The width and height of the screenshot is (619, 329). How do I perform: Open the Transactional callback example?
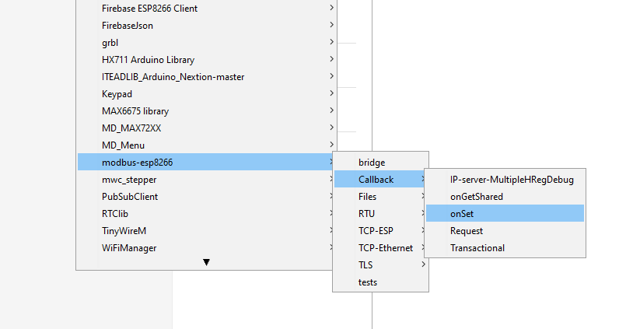tap(505, 248)
